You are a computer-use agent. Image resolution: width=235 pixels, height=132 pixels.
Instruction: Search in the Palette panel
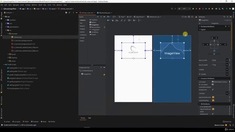click(98, 17)
